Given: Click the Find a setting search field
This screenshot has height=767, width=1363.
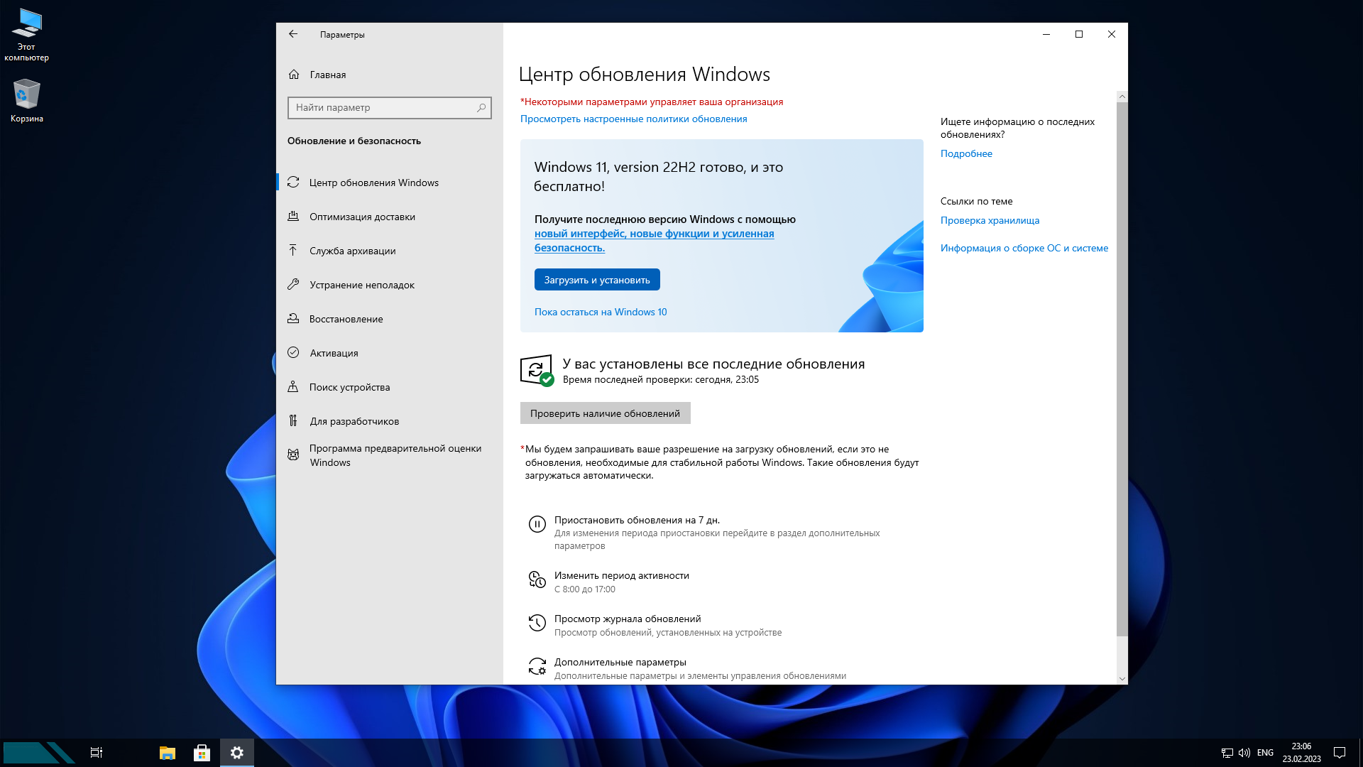Looking at the screenshot, I should (x=383, y=107).
